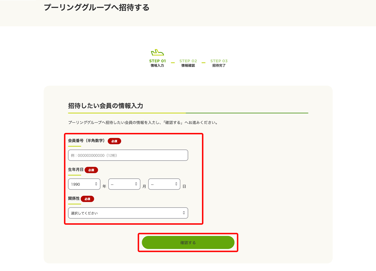The image size is (376, 271).
Task: Click the 関係性 label
Action: click(x=74, y=198)
